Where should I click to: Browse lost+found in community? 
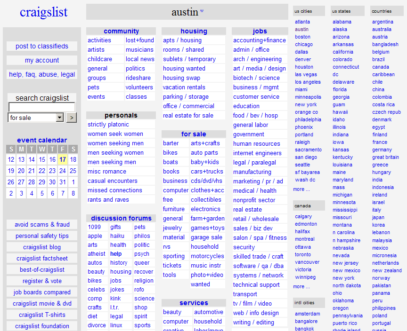point(139,40)
